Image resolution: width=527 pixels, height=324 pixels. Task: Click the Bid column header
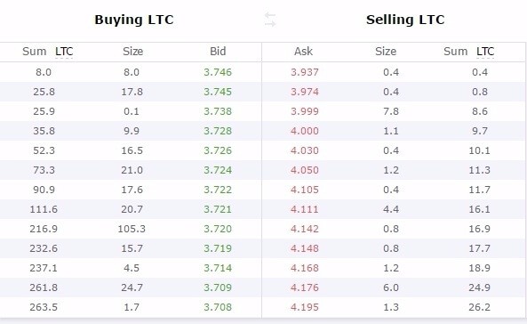[x=218, y=52]
